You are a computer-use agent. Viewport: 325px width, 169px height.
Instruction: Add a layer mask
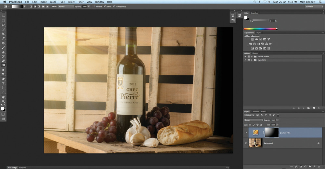301,166
